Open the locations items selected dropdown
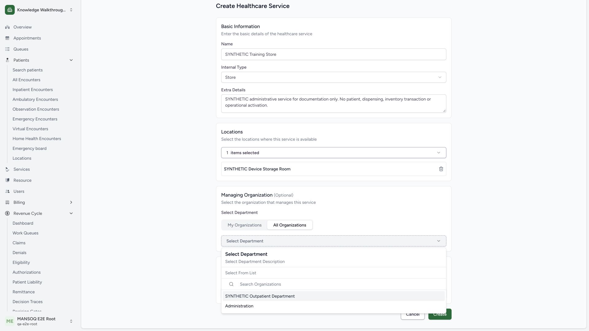589x331 pixels. click(x=333, y=153)
